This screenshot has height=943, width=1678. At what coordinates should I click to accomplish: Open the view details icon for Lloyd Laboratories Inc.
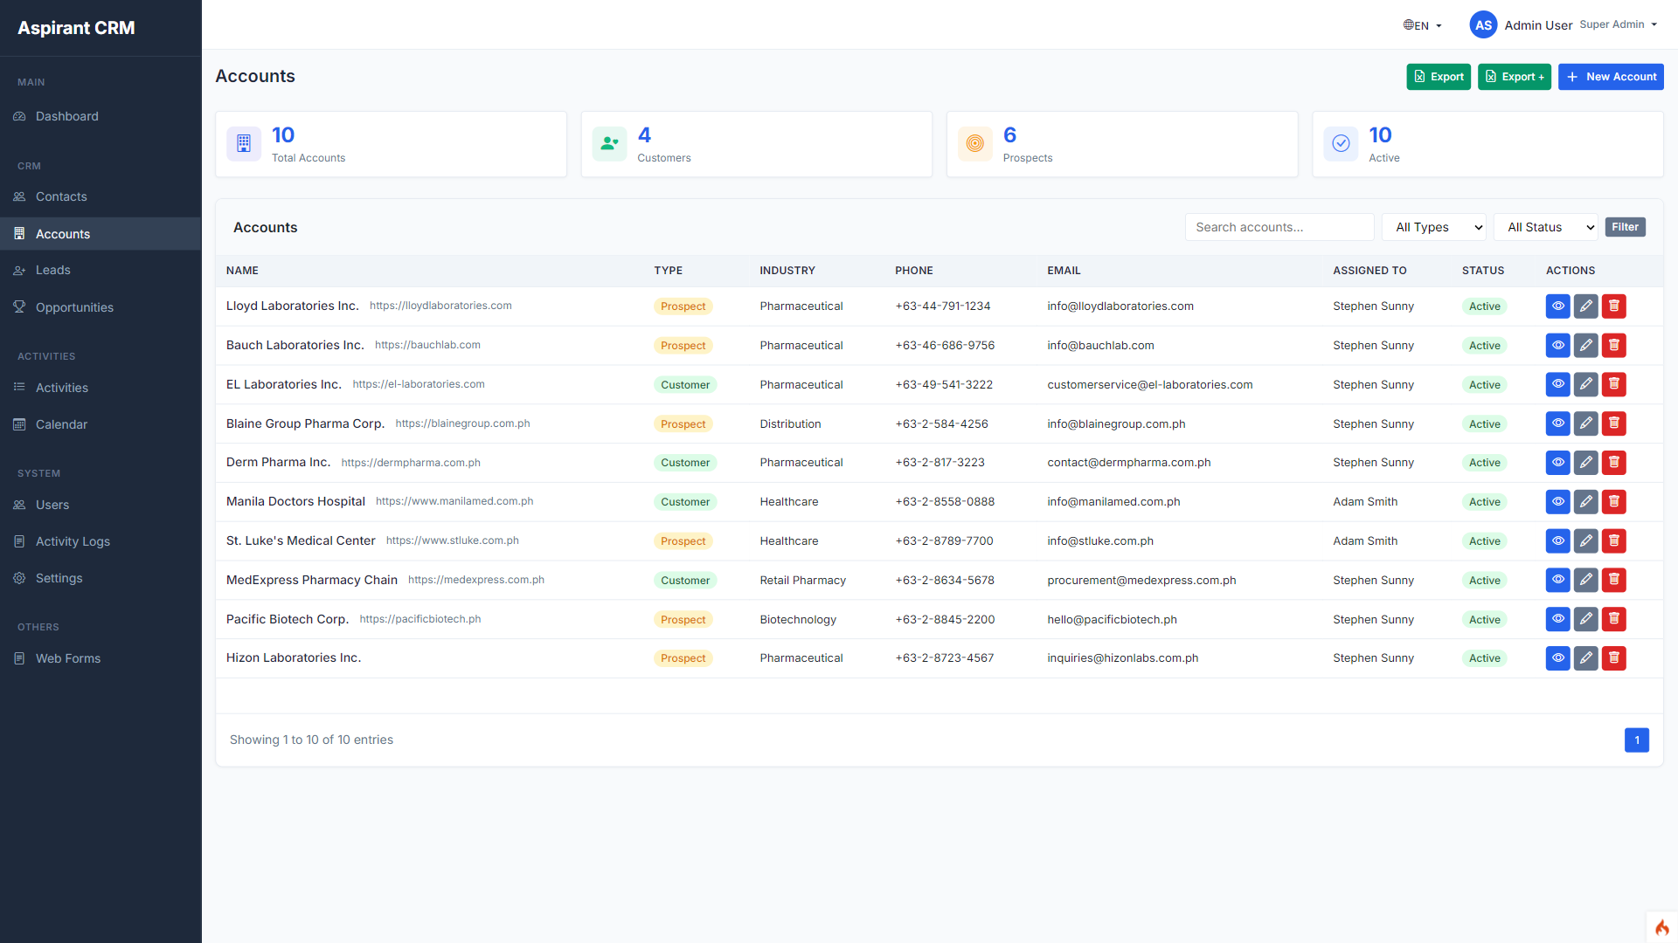(x=1557, y=306)
